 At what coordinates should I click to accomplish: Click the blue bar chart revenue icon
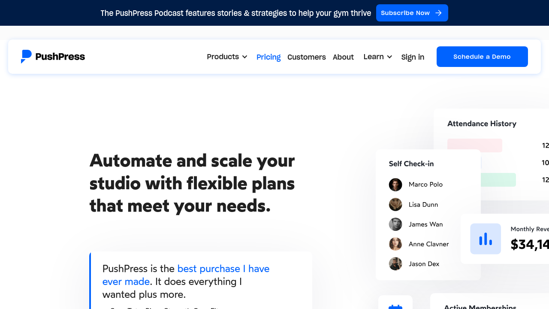tap(486, 239)
